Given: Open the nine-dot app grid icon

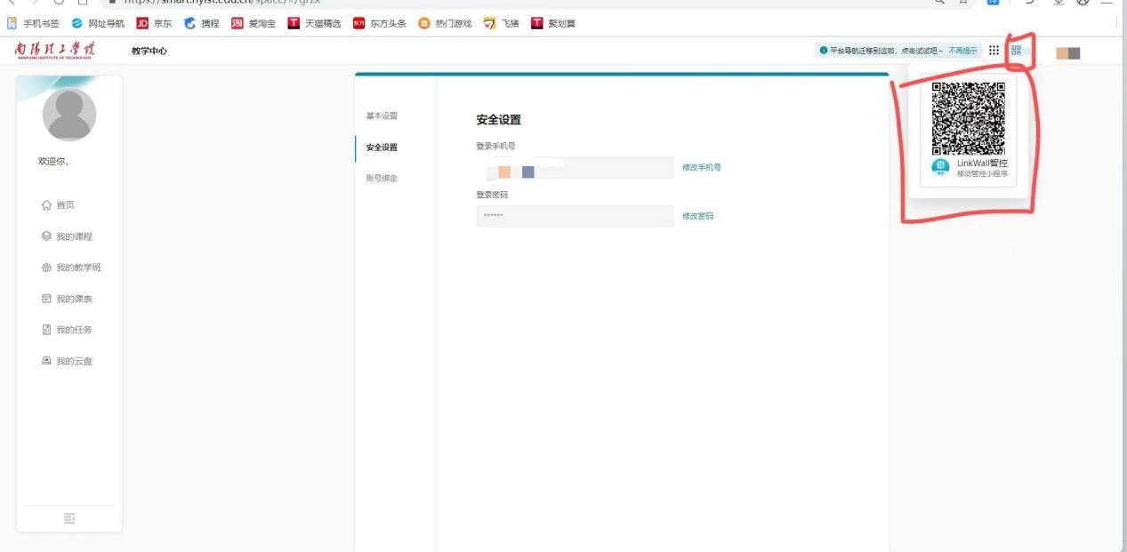Looking at the screenshot, I should [x=994, y=51].
